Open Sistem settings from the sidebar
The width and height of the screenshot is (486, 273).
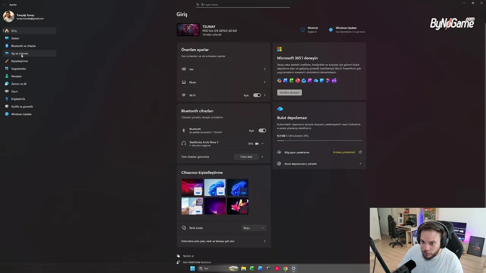point(30,38)
